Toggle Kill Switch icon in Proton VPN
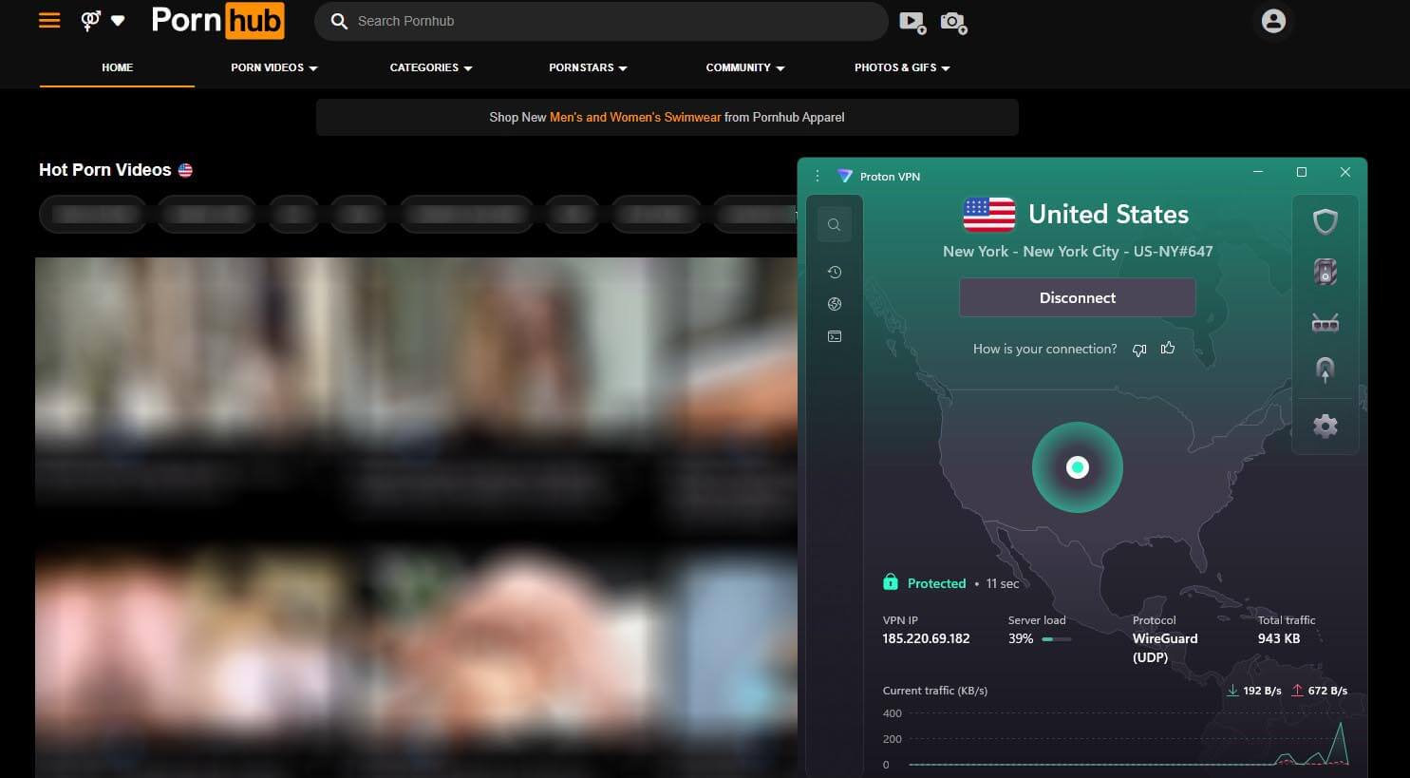 click(1325, 273)
